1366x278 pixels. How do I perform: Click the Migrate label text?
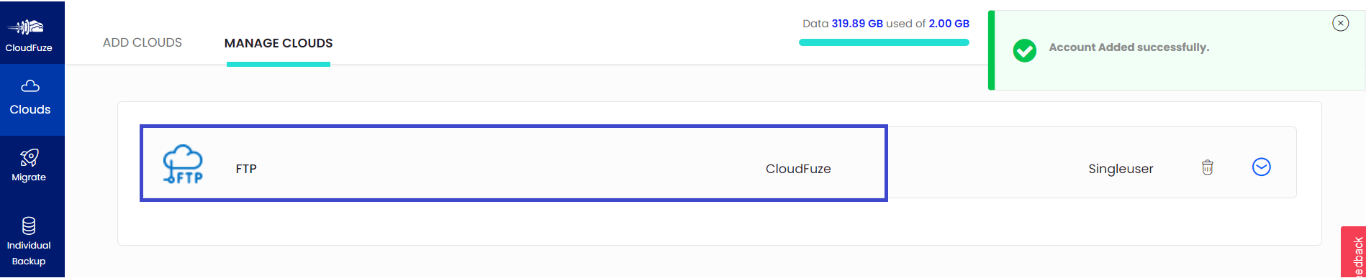coord(29,177)
